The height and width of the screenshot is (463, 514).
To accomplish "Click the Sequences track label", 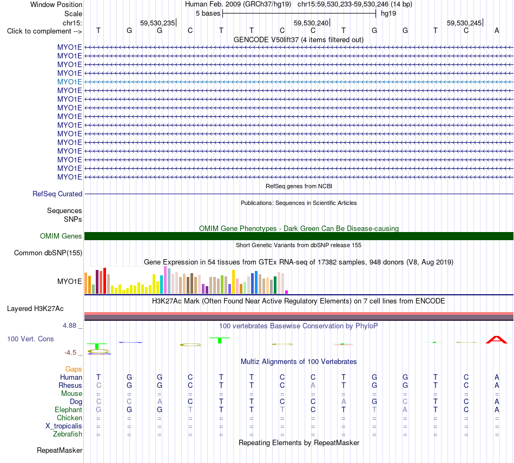I will 64,211.
